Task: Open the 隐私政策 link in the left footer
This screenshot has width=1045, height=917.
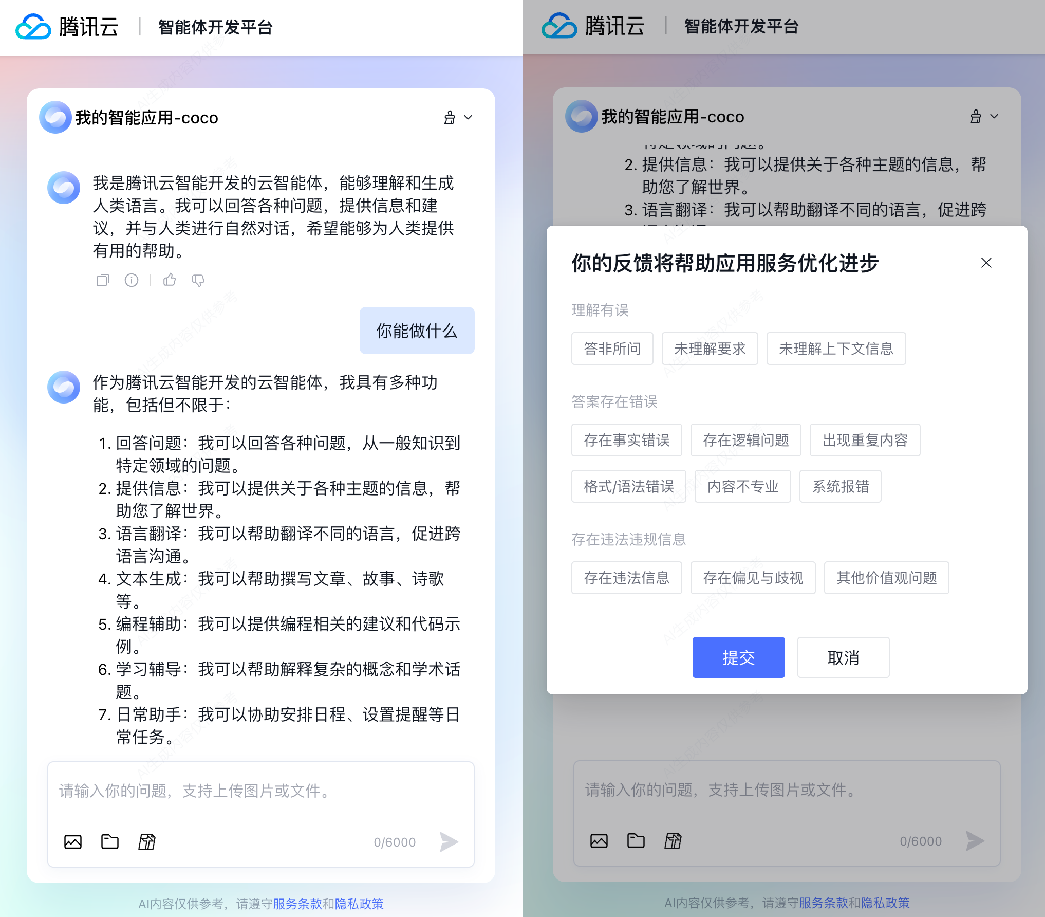Action: pos(359,904)
